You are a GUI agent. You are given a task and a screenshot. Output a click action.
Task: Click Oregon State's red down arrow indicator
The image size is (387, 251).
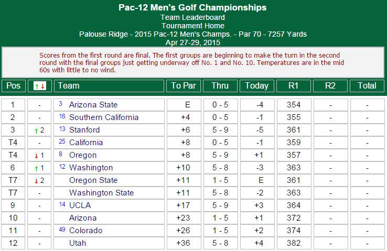[x=36, y=181]
